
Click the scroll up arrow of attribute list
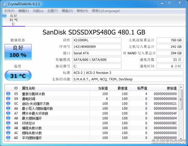181,87
